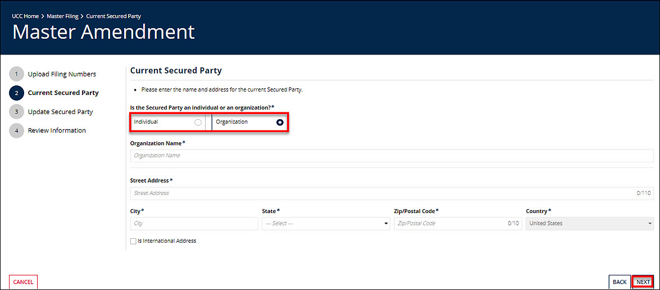Select the Organization radio button
The height and width of the screenshot is (290, 660).
(280, 123)
